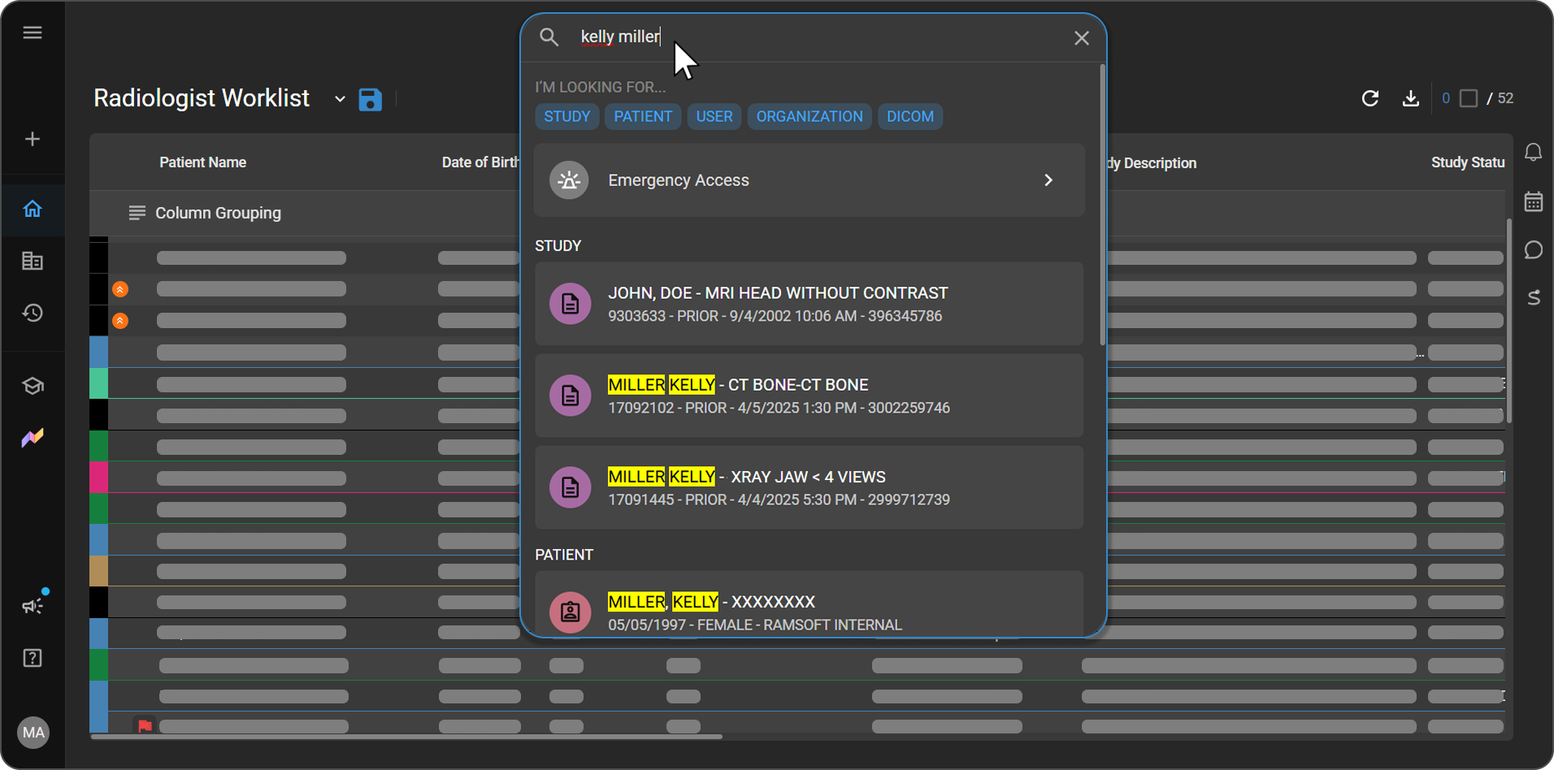This screenshot has height=770, width=1554.
Task: Open the help question mark icon
Action: (33, 658)
